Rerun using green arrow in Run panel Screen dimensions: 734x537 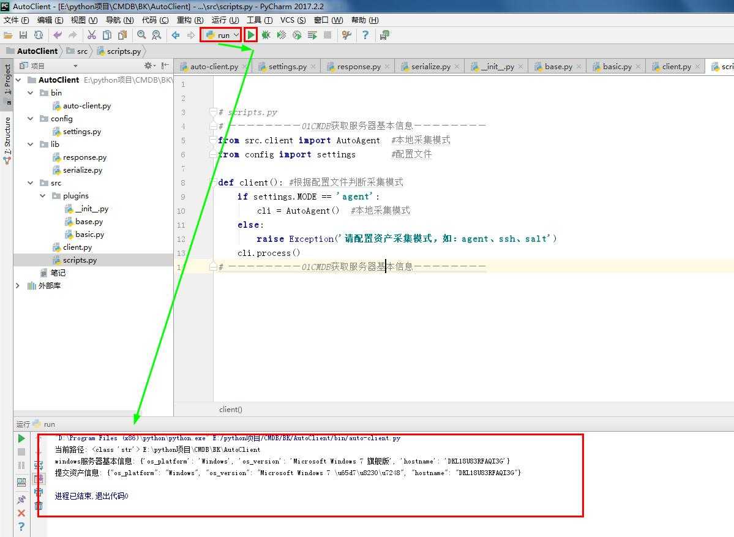point(21,438)
